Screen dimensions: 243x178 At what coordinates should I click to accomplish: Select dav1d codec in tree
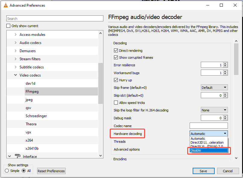[30, 83]
